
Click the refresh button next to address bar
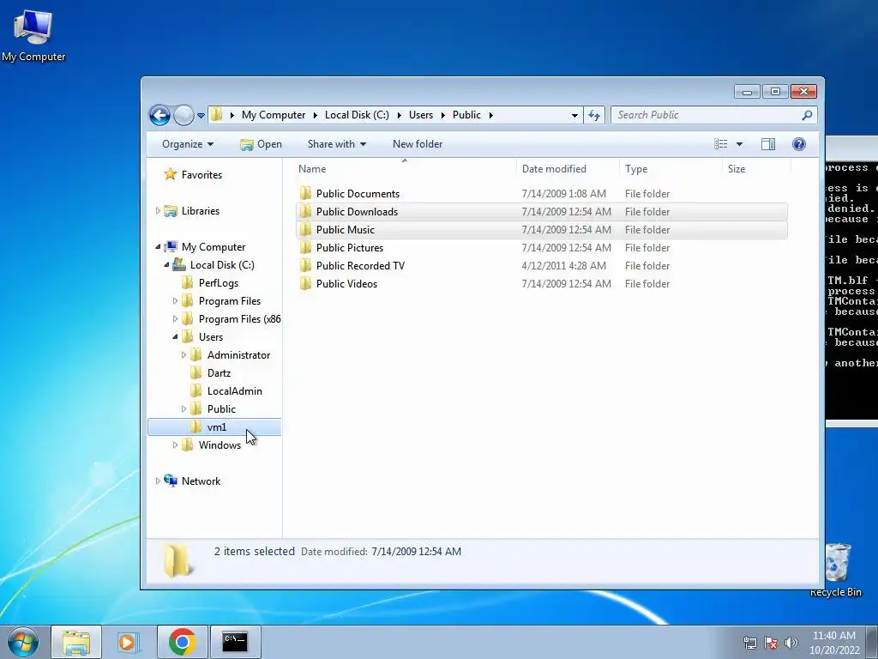(x=594, y=116)
